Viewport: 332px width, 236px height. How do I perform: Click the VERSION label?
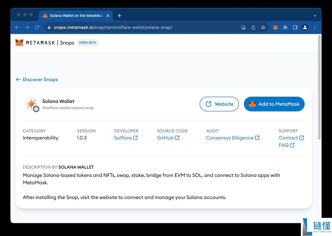click(86, 131)
